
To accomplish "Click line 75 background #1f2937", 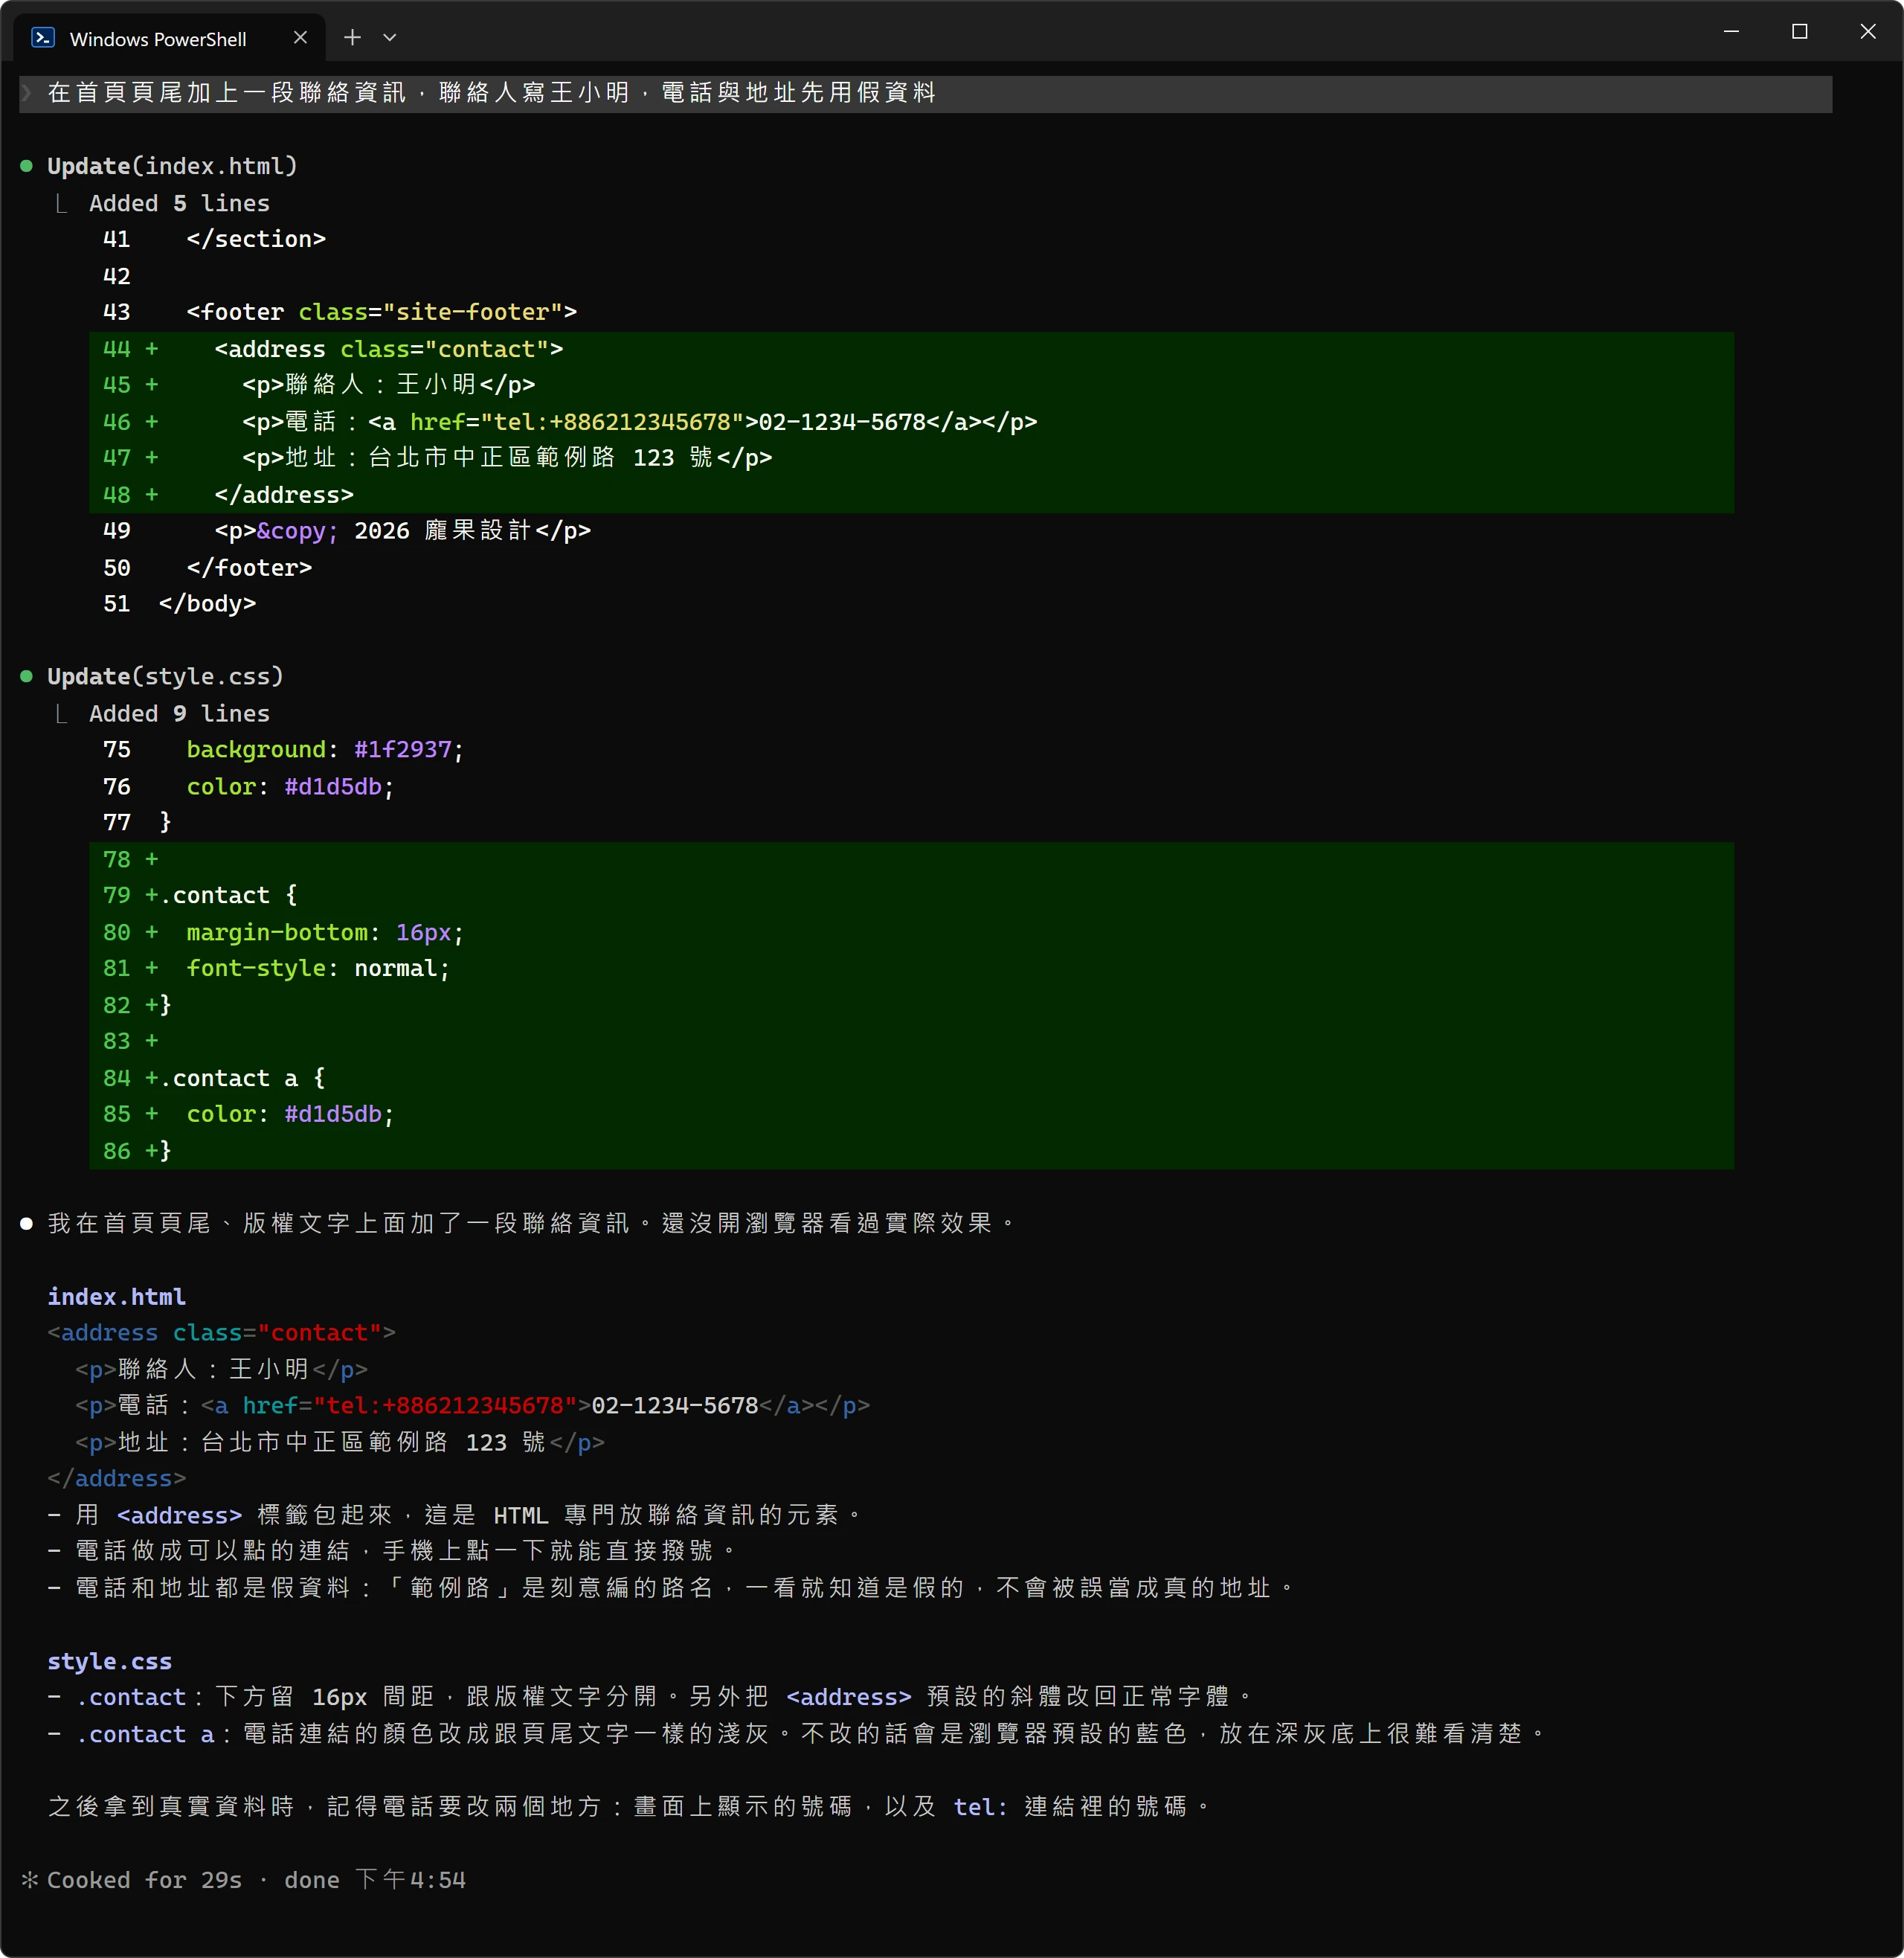I will 283,750.
